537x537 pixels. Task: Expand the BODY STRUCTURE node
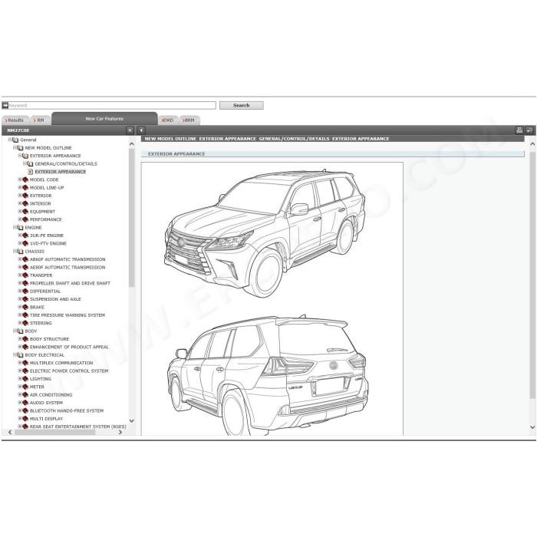pos(20,339)
